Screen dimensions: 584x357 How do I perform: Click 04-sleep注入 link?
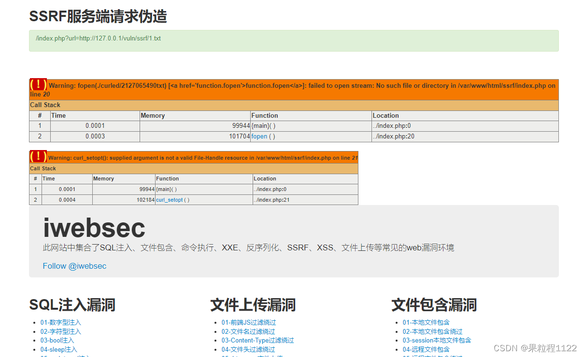[x=58, y=349]
